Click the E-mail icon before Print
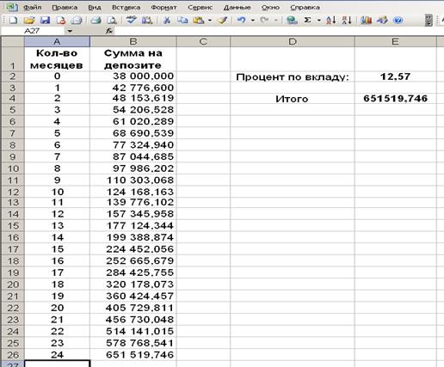 (x=77, y=21)
